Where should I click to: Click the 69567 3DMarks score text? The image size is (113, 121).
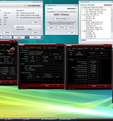tap(61, 15)
